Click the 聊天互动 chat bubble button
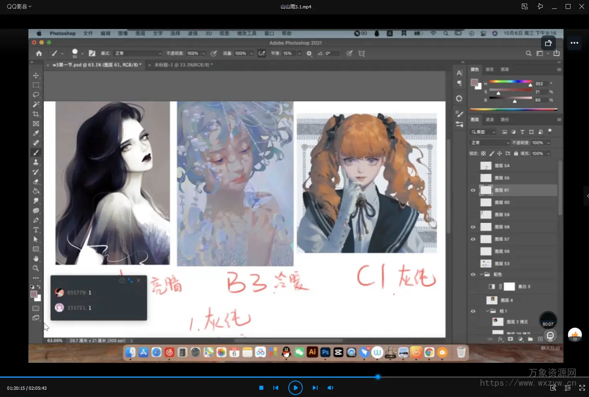Image resolution: width=589 pixels, height=397 pixels. coord(550,335)
